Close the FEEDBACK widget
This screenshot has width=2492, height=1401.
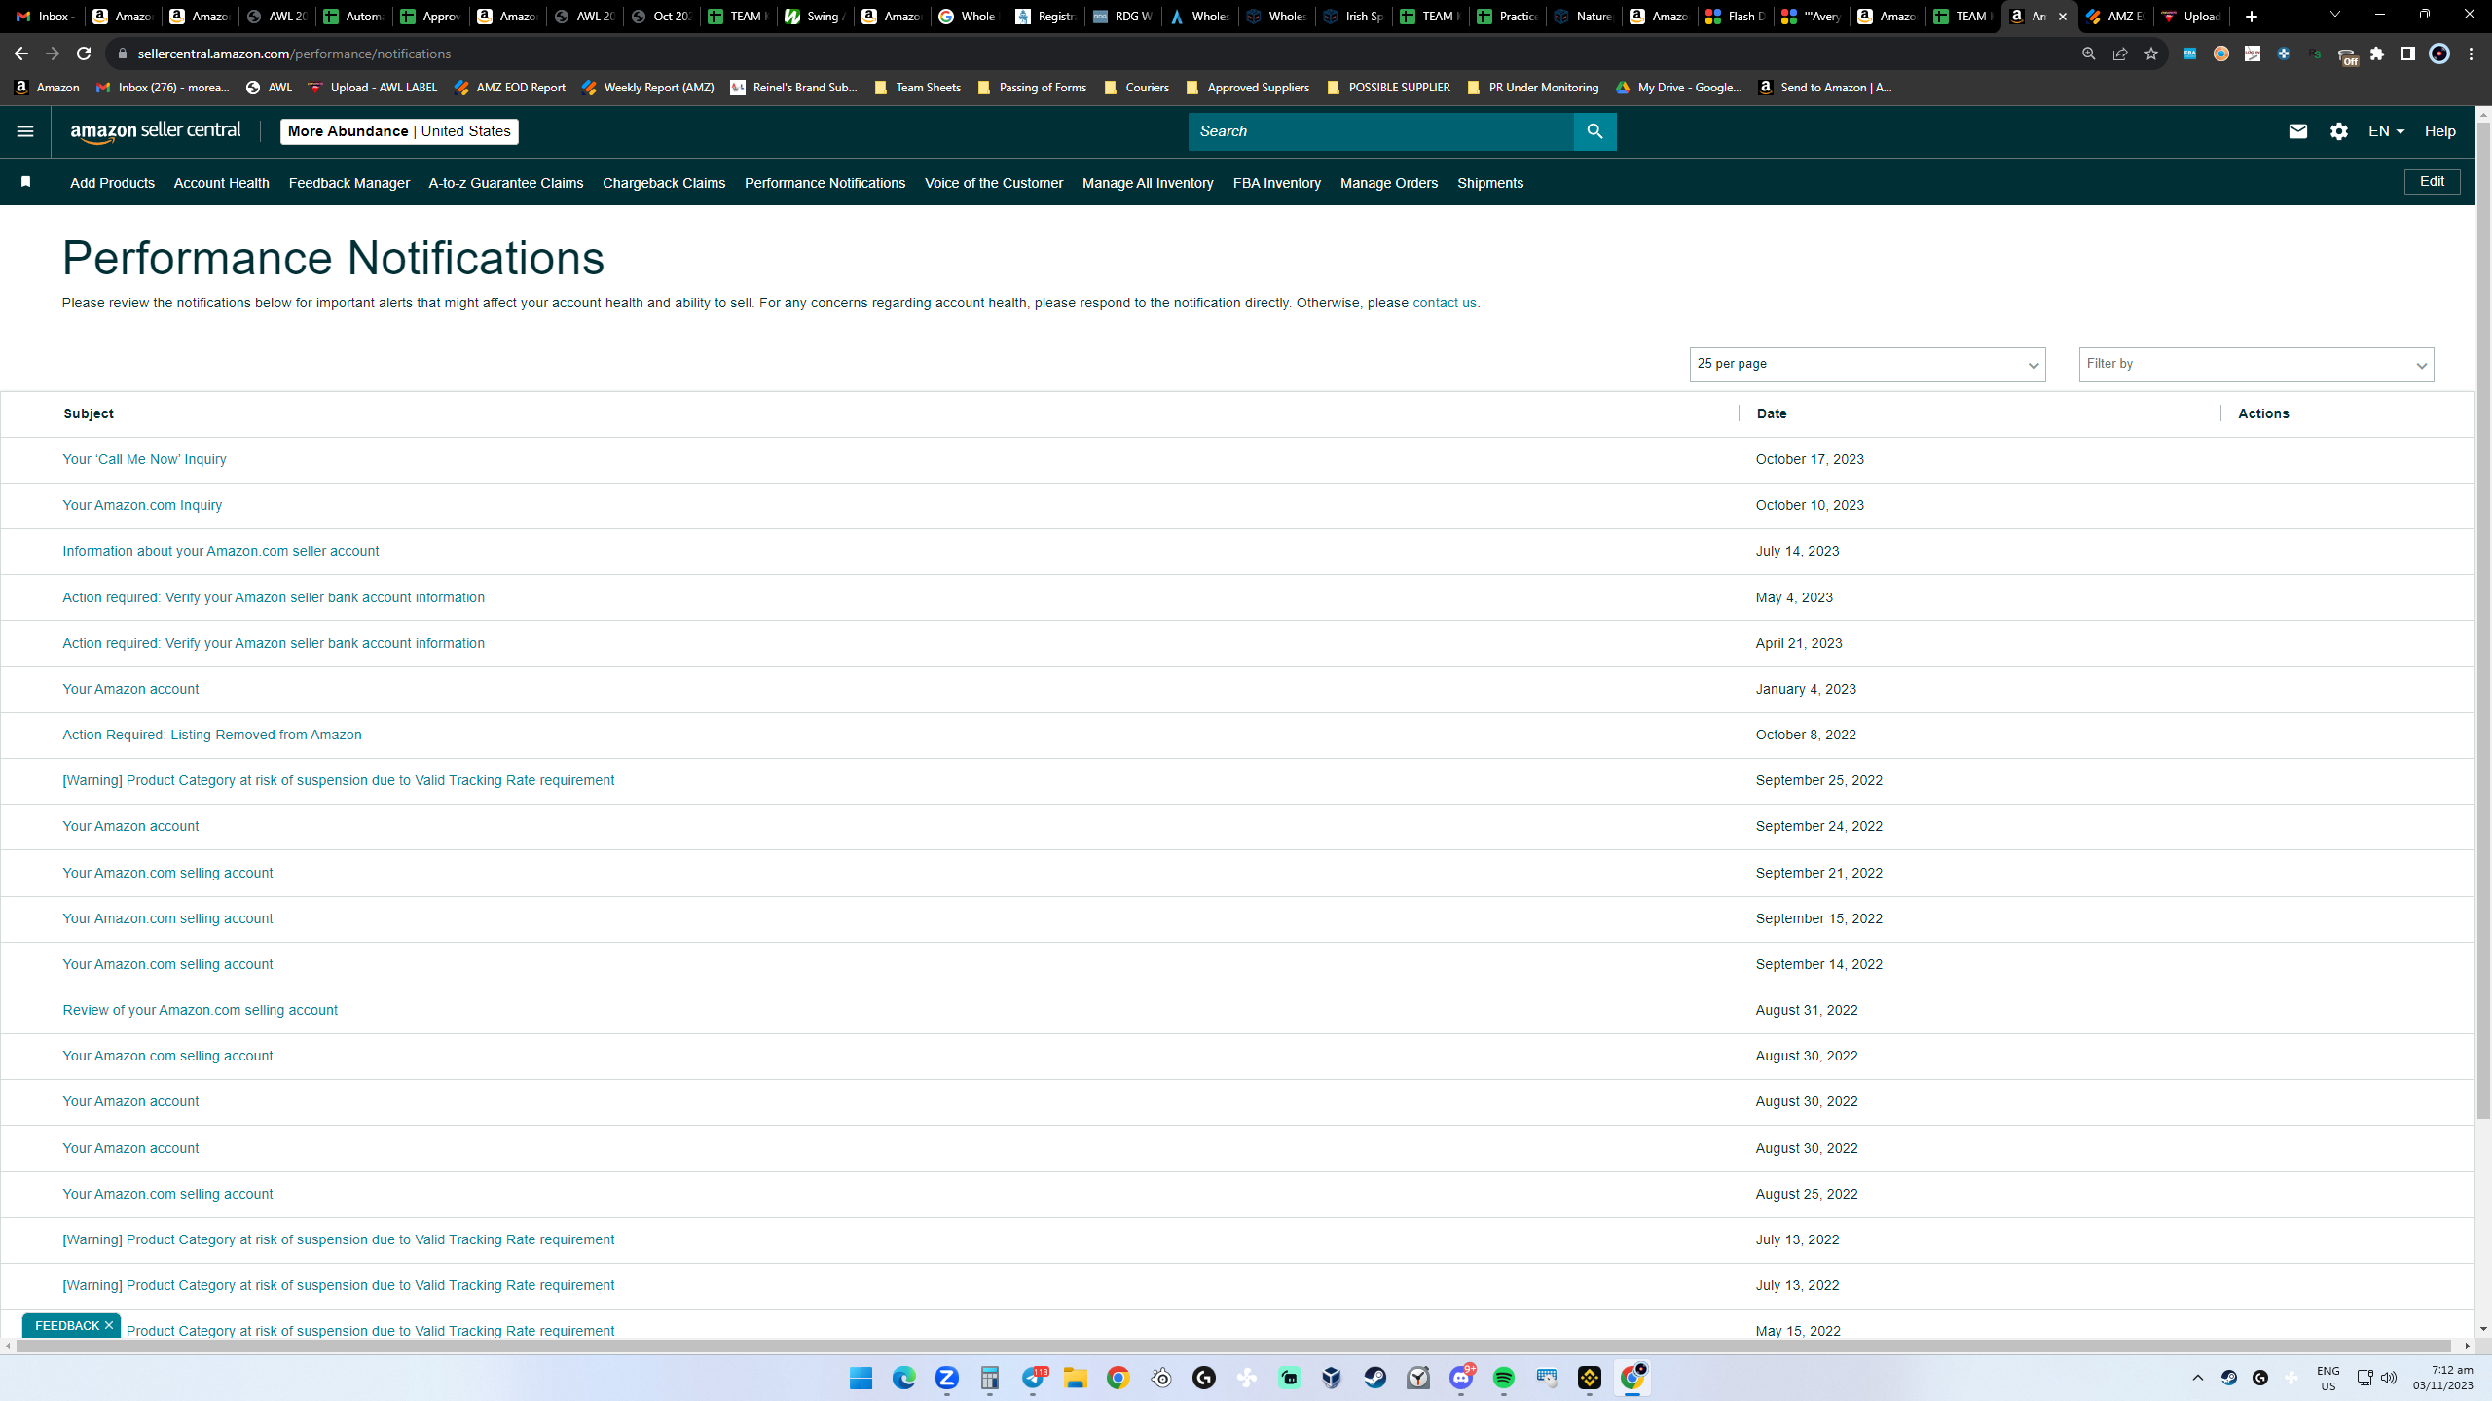click(x=109, y=1325)
